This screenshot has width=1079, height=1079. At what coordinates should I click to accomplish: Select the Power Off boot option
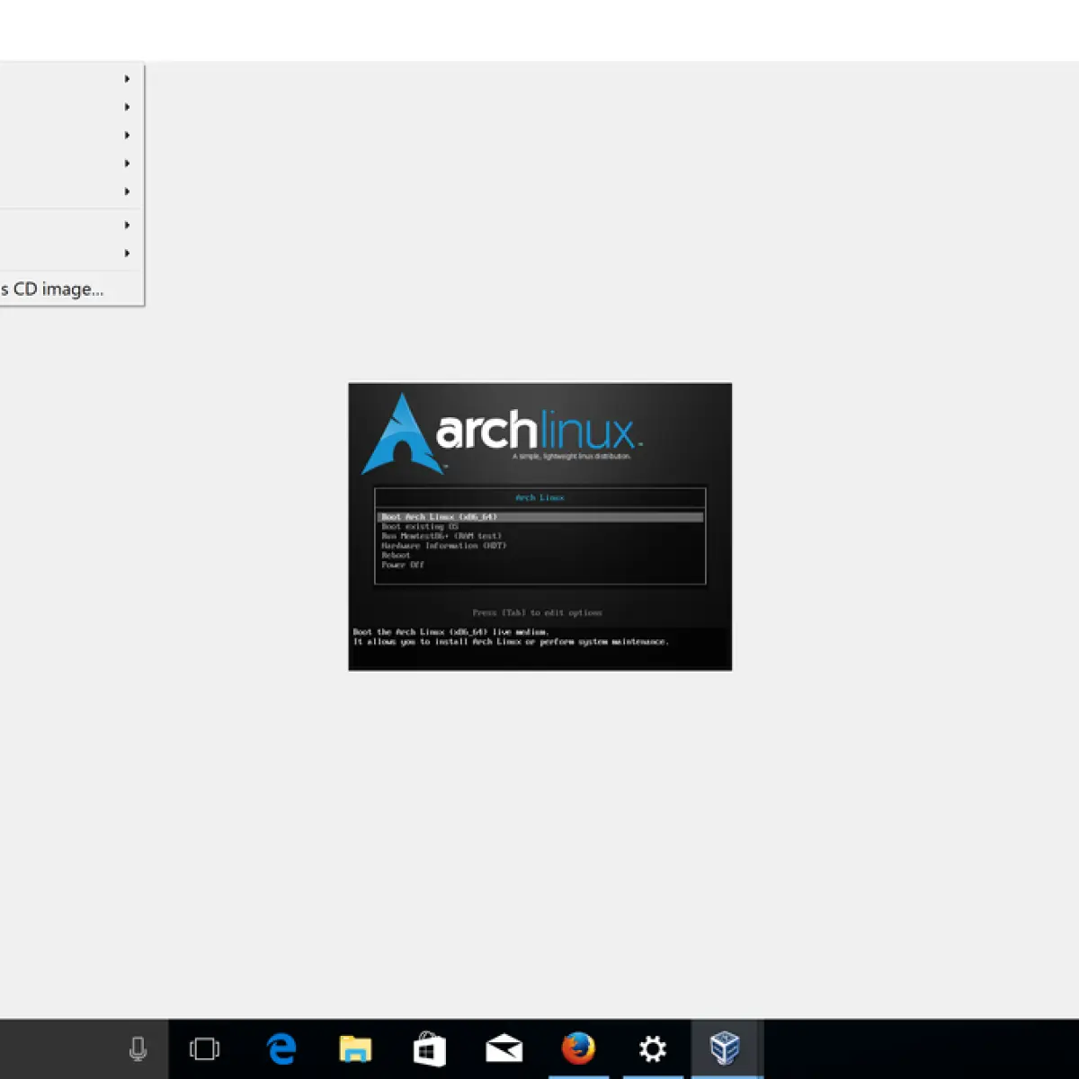(403, 566)
